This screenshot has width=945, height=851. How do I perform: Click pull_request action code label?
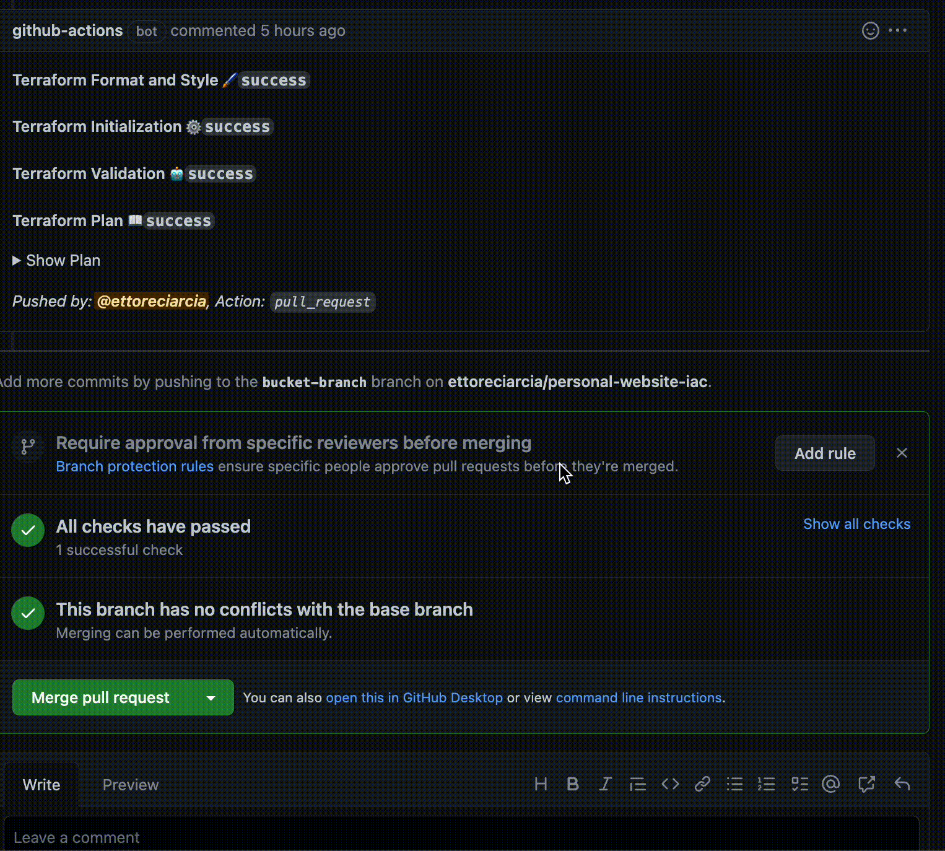coord(322,302)
